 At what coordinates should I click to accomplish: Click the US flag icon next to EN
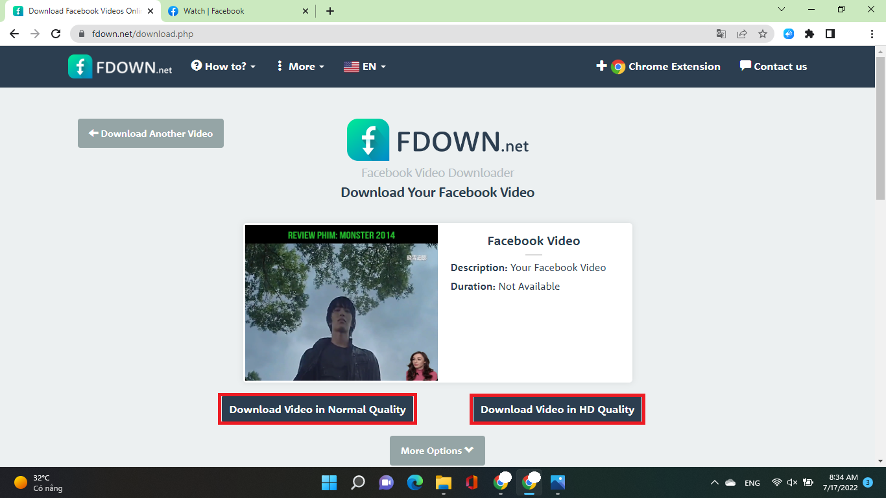[x=351, y=66]
